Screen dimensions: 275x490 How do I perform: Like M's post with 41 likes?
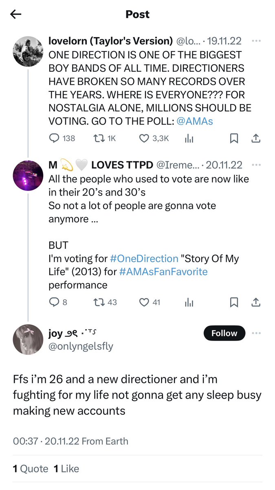tap(150, 302)
